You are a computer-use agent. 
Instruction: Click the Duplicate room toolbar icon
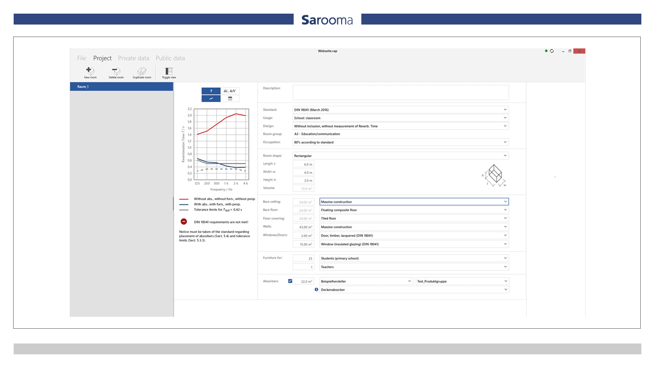click(x=142, y=71)
